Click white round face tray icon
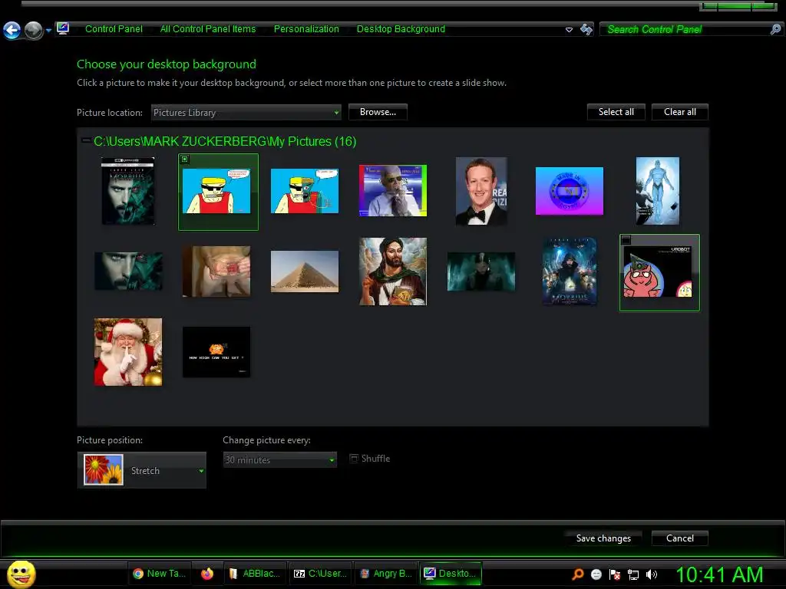The image size is (786, 589). [x=596, y=574]
